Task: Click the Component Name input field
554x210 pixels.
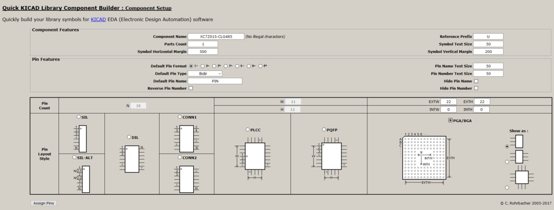Action: pos(216,36)
